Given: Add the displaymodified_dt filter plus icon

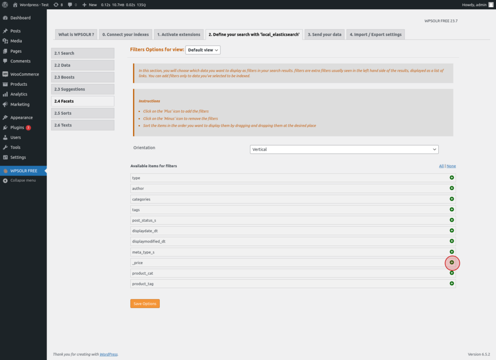Looking at the screenshot, I should [x=452, y=241].
